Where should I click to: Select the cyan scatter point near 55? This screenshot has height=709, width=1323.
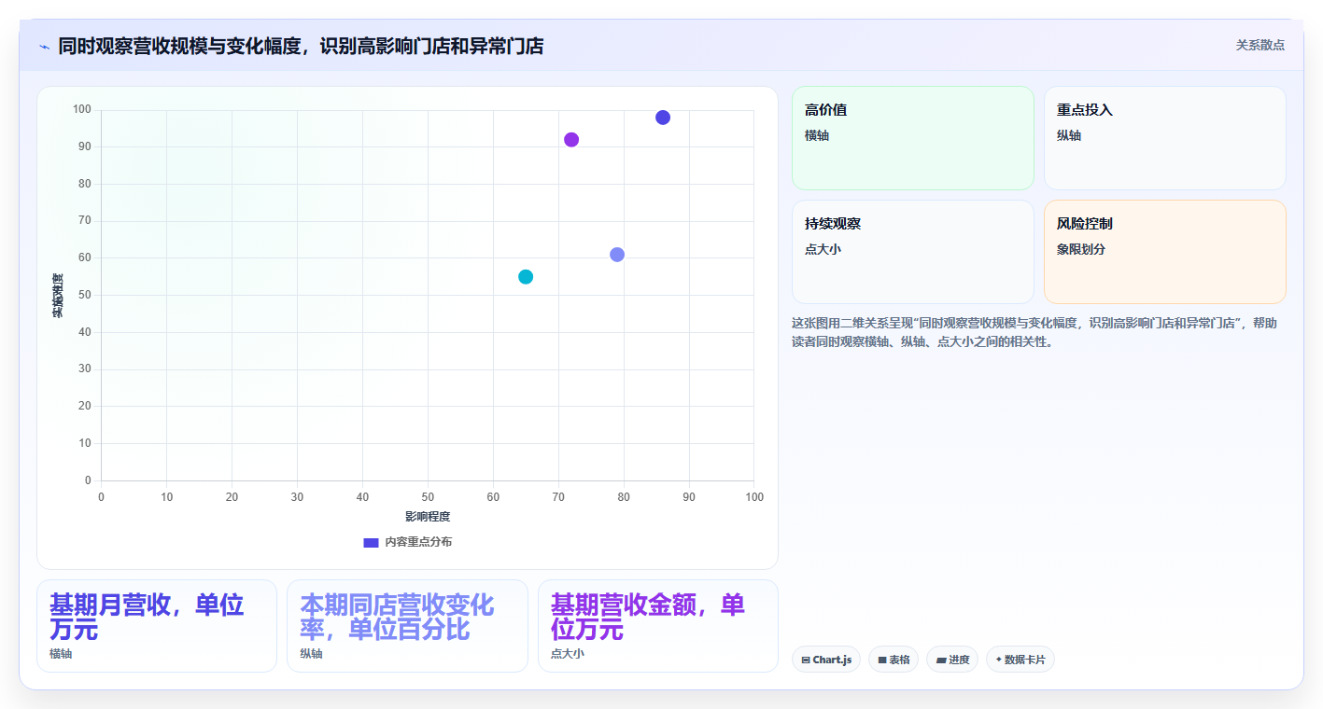526,277
